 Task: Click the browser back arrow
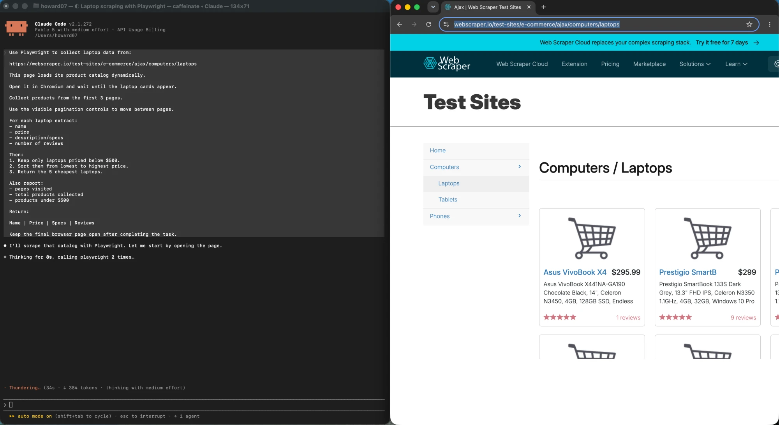tap(399, 24)
